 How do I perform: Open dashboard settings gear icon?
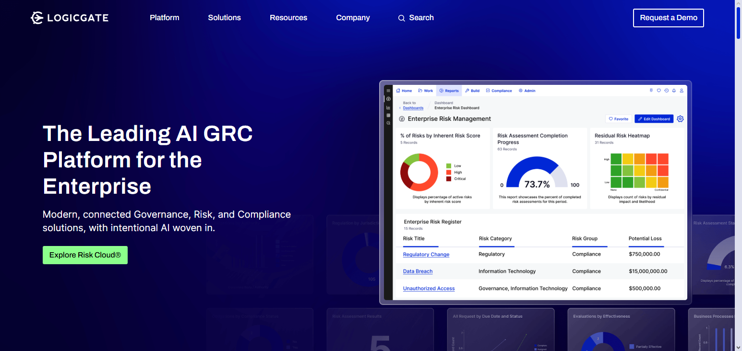pos(680,119)
